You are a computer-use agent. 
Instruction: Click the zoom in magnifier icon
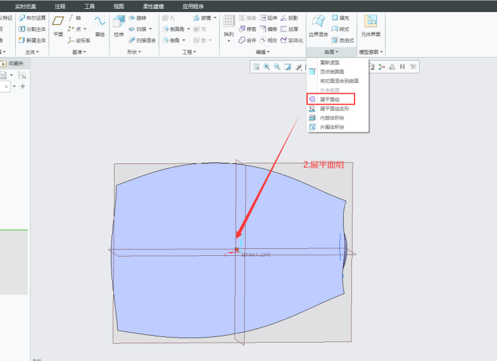pos(267,66)
